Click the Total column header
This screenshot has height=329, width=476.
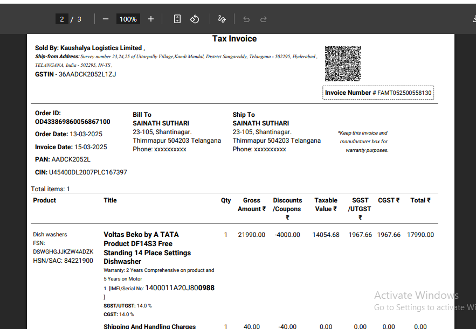pyautogui.click(x=420, y=200)
